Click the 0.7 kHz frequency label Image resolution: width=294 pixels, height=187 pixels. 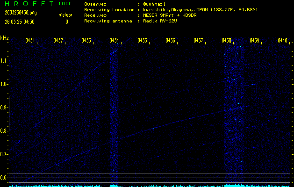3,154
